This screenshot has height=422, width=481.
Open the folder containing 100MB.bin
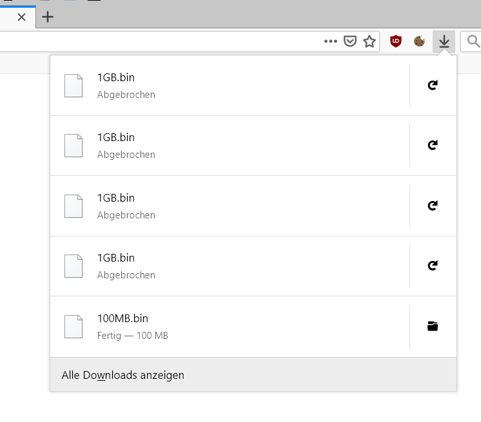click(433, 327)
